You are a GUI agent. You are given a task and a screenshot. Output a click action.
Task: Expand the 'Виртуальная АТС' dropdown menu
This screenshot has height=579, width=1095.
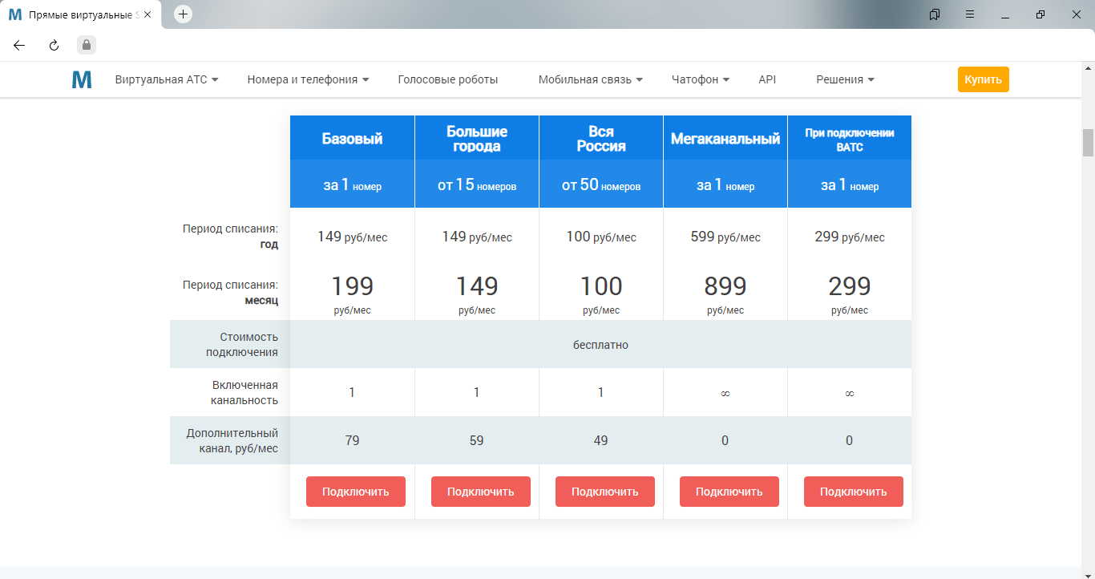167,79
